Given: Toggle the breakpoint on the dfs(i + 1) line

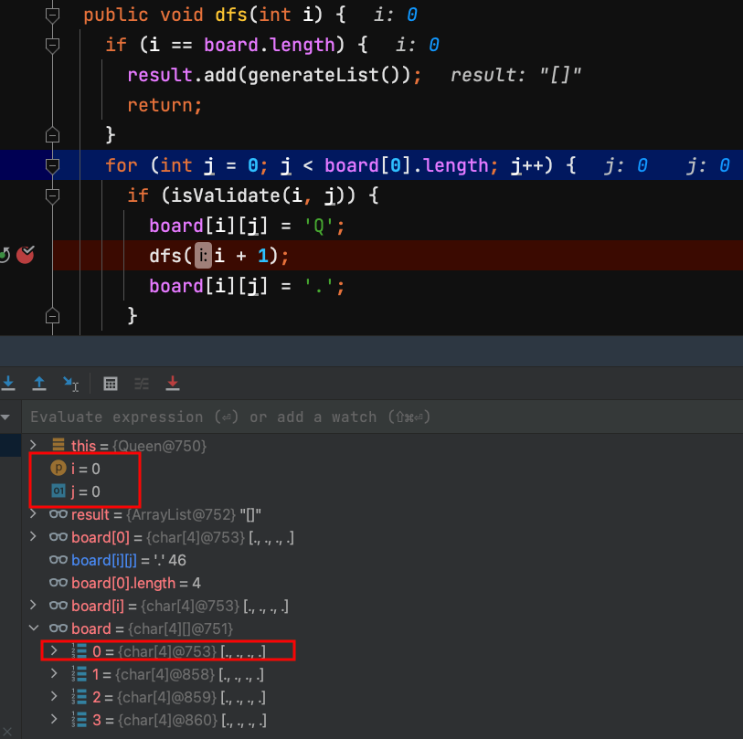Looking at the screenshot, I should pos(26,255).
